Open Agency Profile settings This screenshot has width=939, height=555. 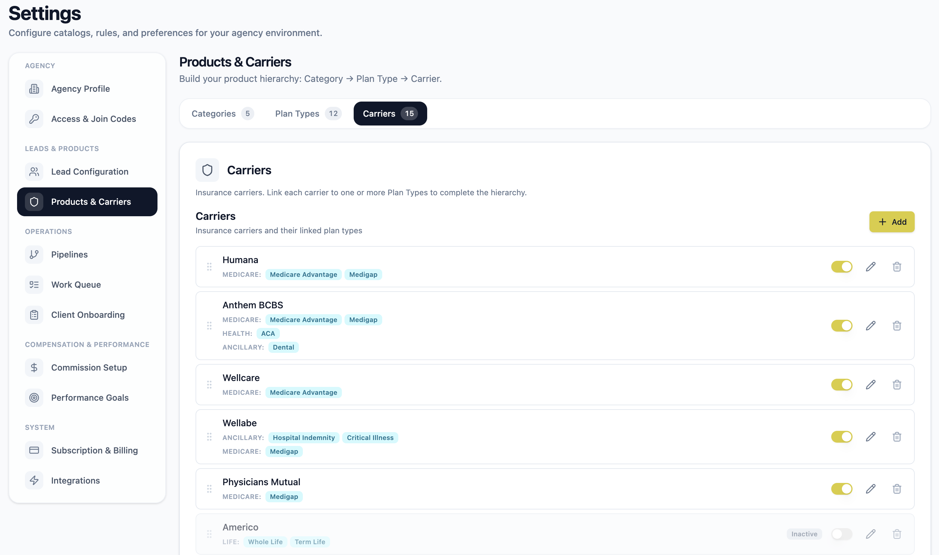click(x=87, y=89)
